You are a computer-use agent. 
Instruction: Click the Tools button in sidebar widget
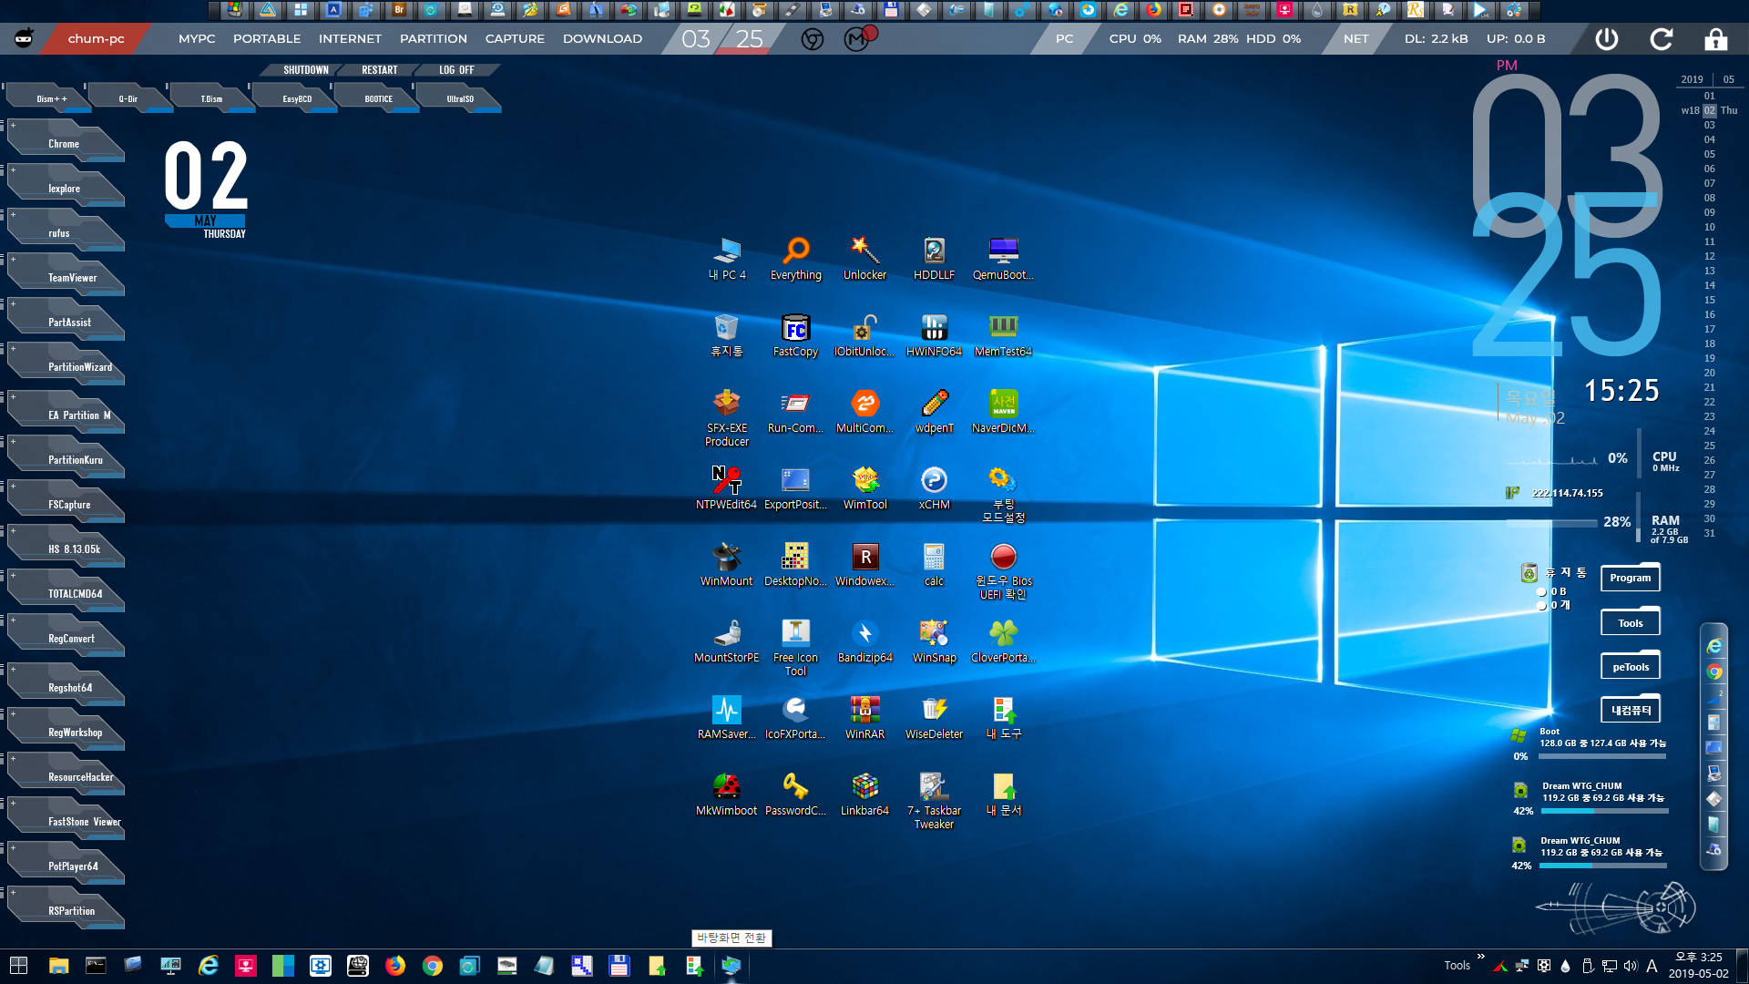click(x=1630, y=623)
